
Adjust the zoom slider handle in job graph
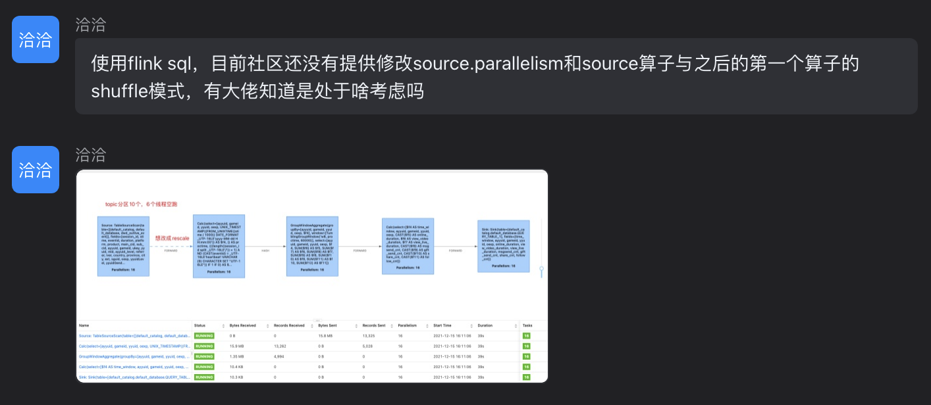coord(541,269)
